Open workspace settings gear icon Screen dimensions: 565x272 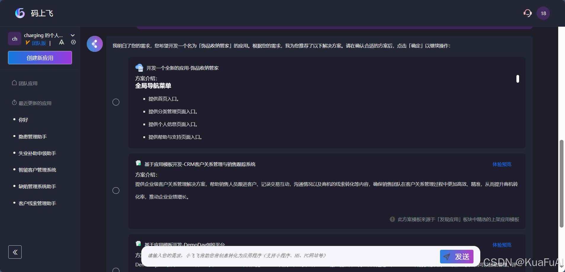73,42
